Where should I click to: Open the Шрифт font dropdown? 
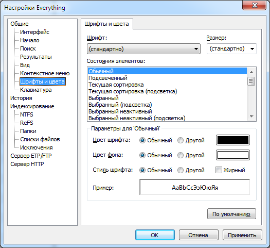[143, 49]
